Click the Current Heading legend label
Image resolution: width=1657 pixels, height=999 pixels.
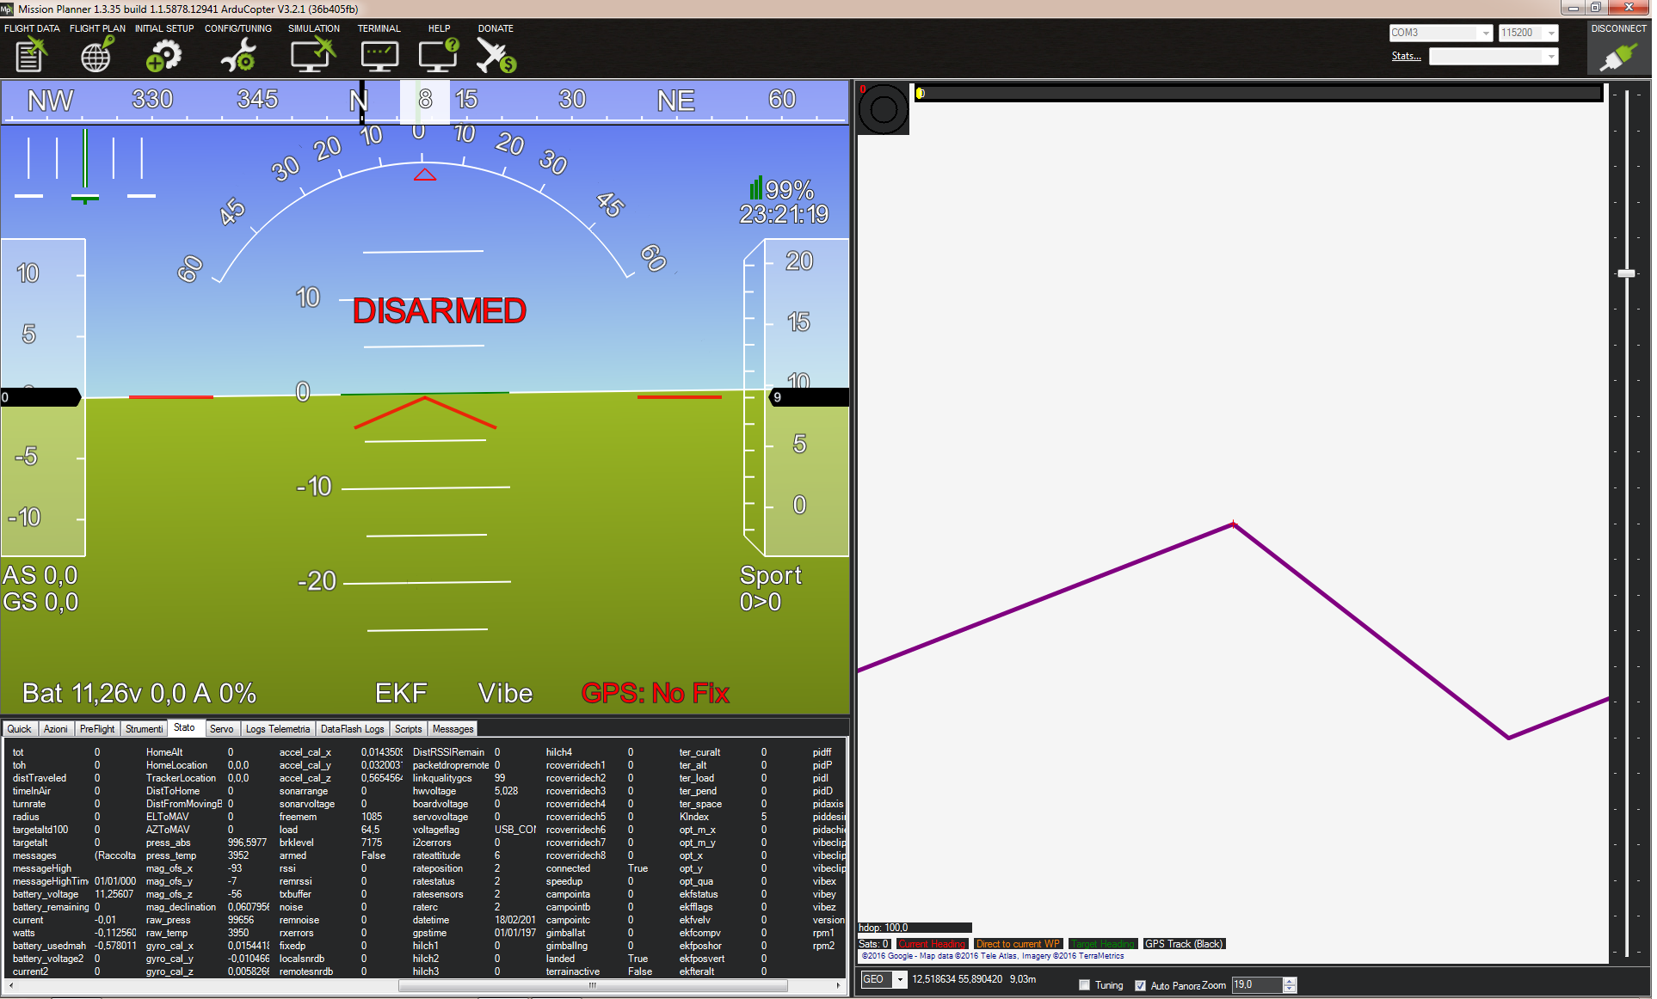[x=933, y=944]
